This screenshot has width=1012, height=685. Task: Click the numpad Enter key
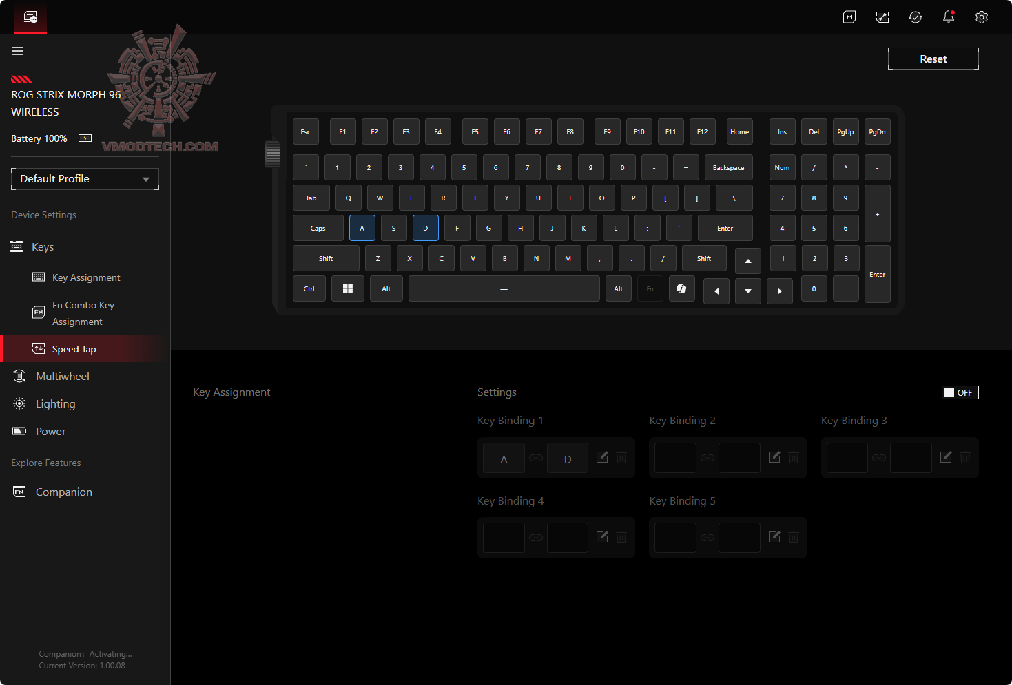tap(878, 274)
